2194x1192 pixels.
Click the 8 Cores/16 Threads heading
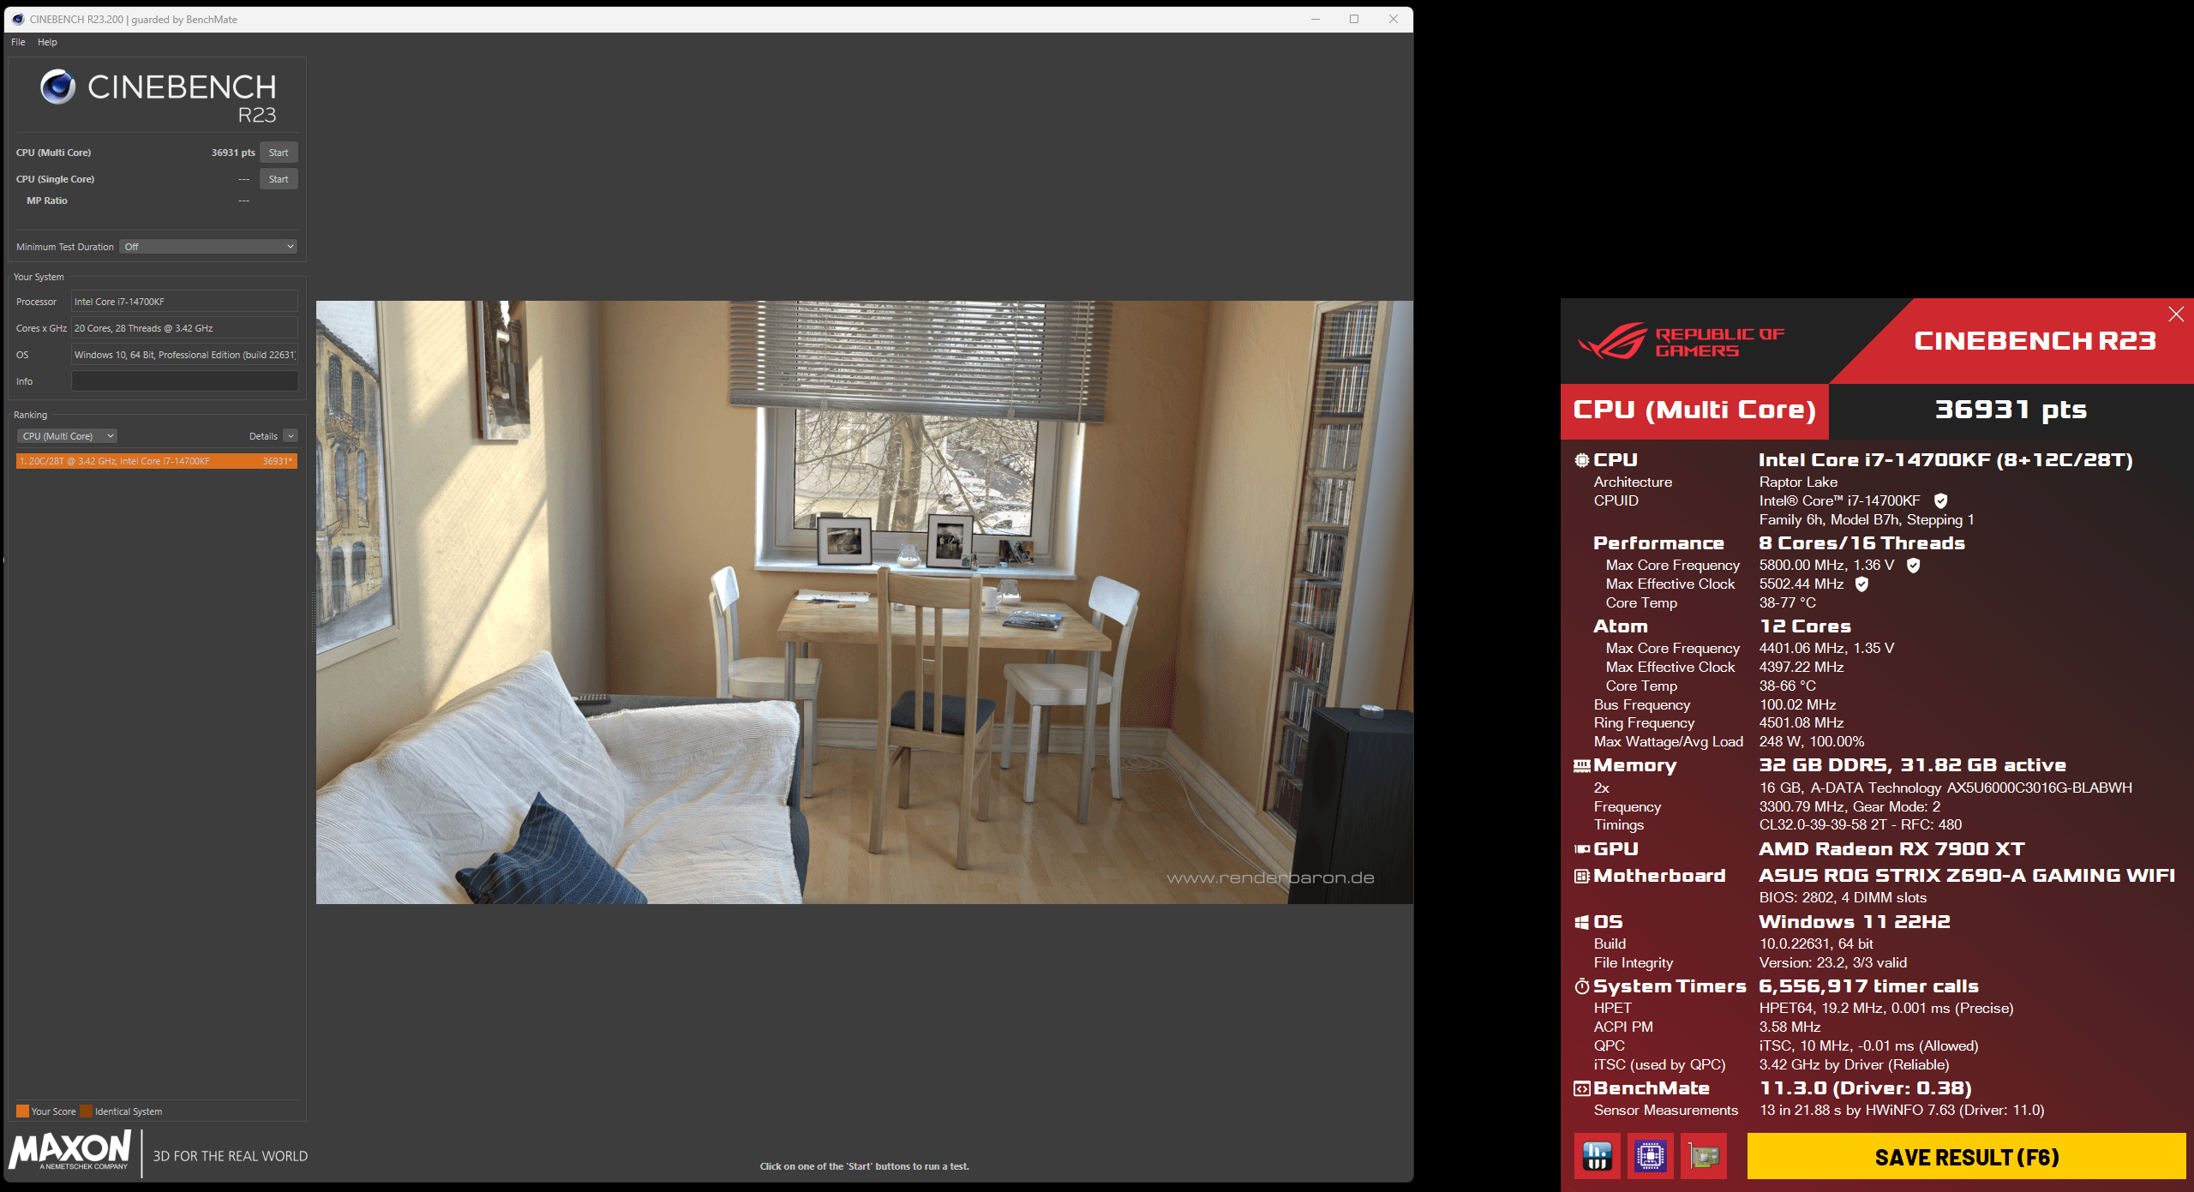[x=1861, y=543]
